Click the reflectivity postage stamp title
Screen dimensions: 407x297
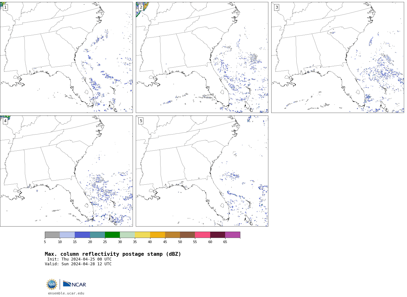point(113,254)
